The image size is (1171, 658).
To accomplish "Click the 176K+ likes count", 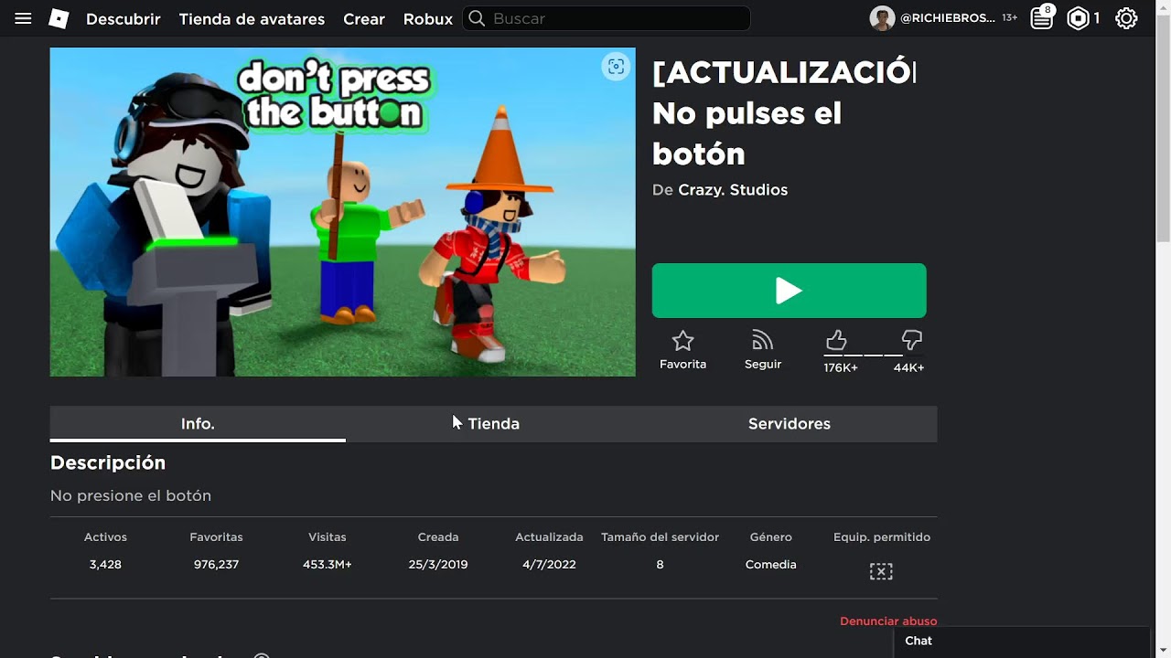I will 841,367.
